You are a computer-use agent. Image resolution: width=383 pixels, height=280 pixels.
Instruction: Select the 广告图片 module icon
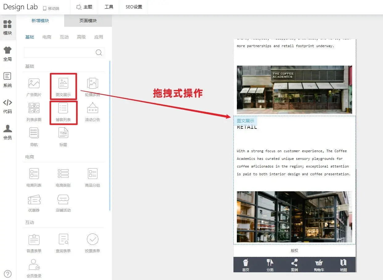[x=34, y=83]
